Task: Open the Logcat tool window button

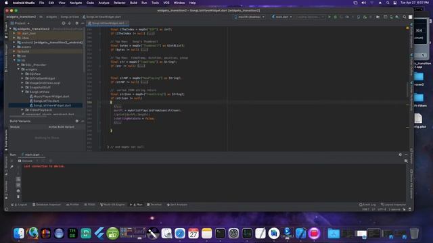Action: [x=20, y=205]
